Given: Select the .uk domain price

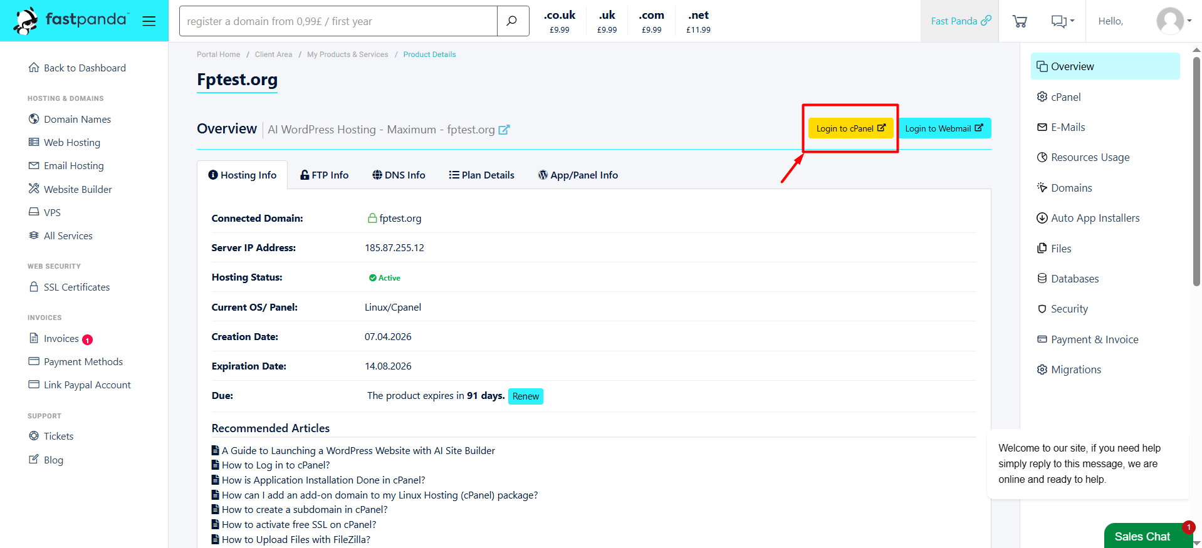Looking at the screenshot, I should [607, 21].
